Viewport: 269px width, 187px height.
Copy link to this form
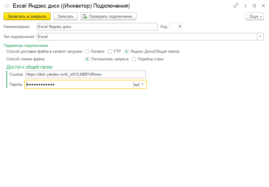[x=236, y=6]
